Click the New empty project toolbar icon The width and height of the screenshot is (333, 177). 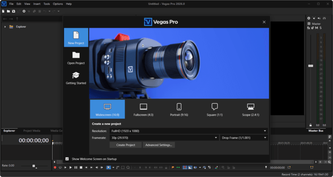point(3,11)
